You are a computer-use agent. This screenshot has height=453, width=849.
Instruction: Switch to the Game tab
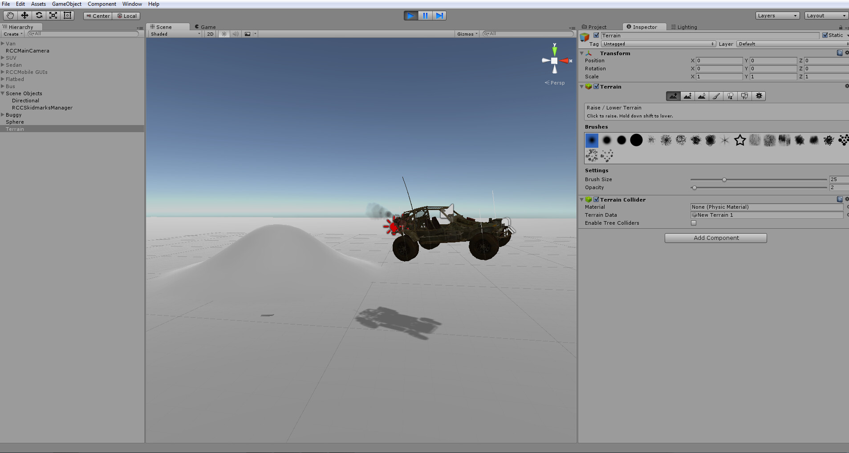pos(205,27)
